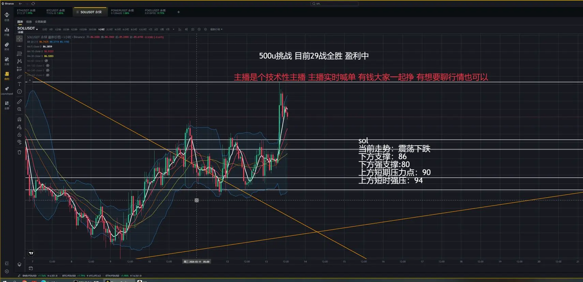This screenshot has height=282, width=583.
Task: Click the BNB/FDUSD ticker in the bottom bar
Action: pos(40,276)
